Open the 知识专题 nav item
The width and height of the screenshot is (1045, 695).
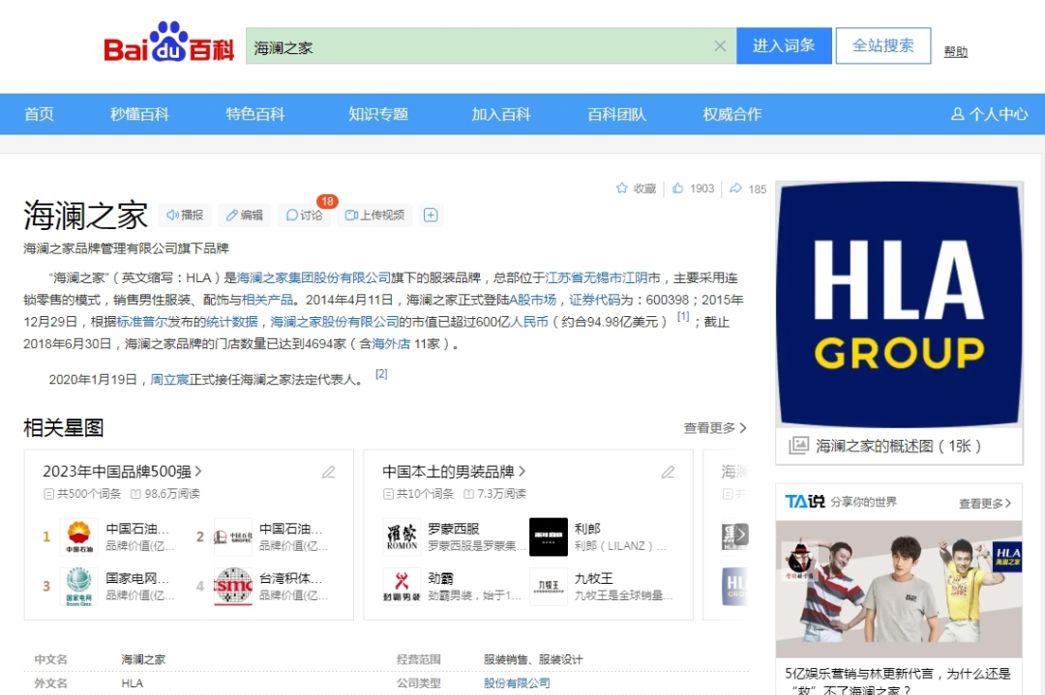[378, 114]
